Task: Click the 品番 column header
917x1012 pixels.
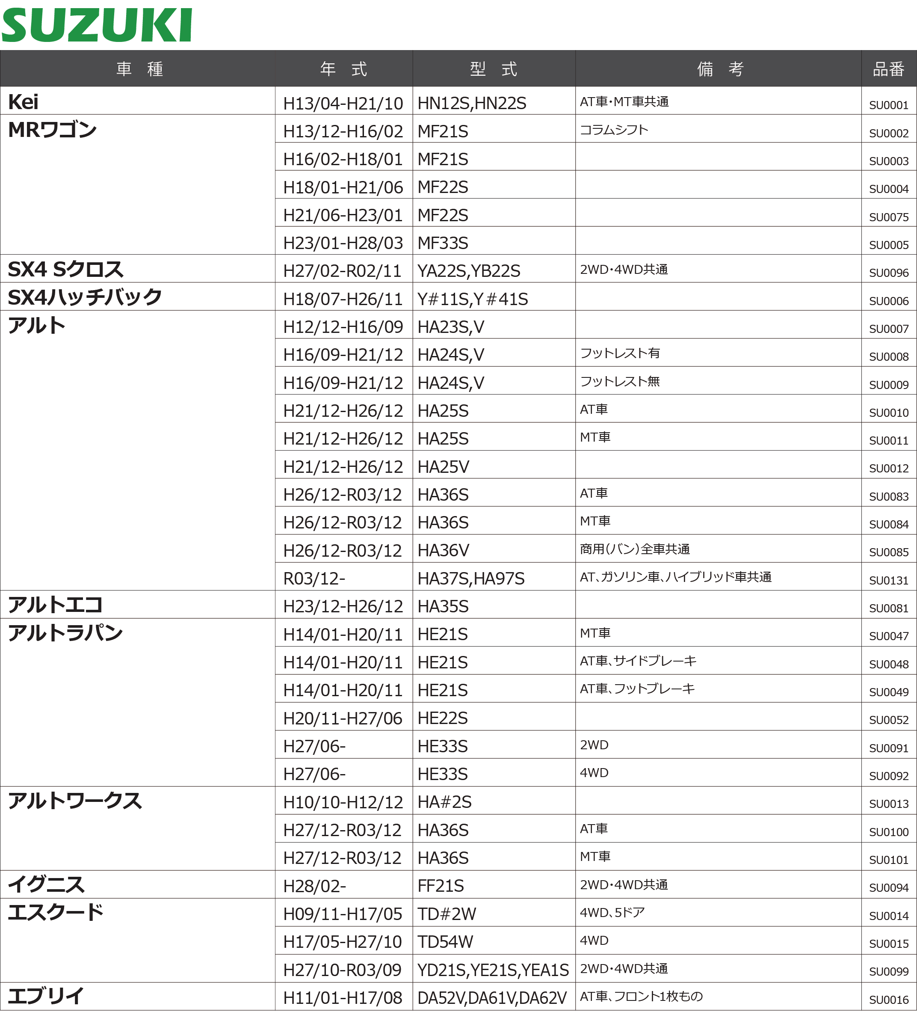Action: pyautogui.click(x=888, y=69)
